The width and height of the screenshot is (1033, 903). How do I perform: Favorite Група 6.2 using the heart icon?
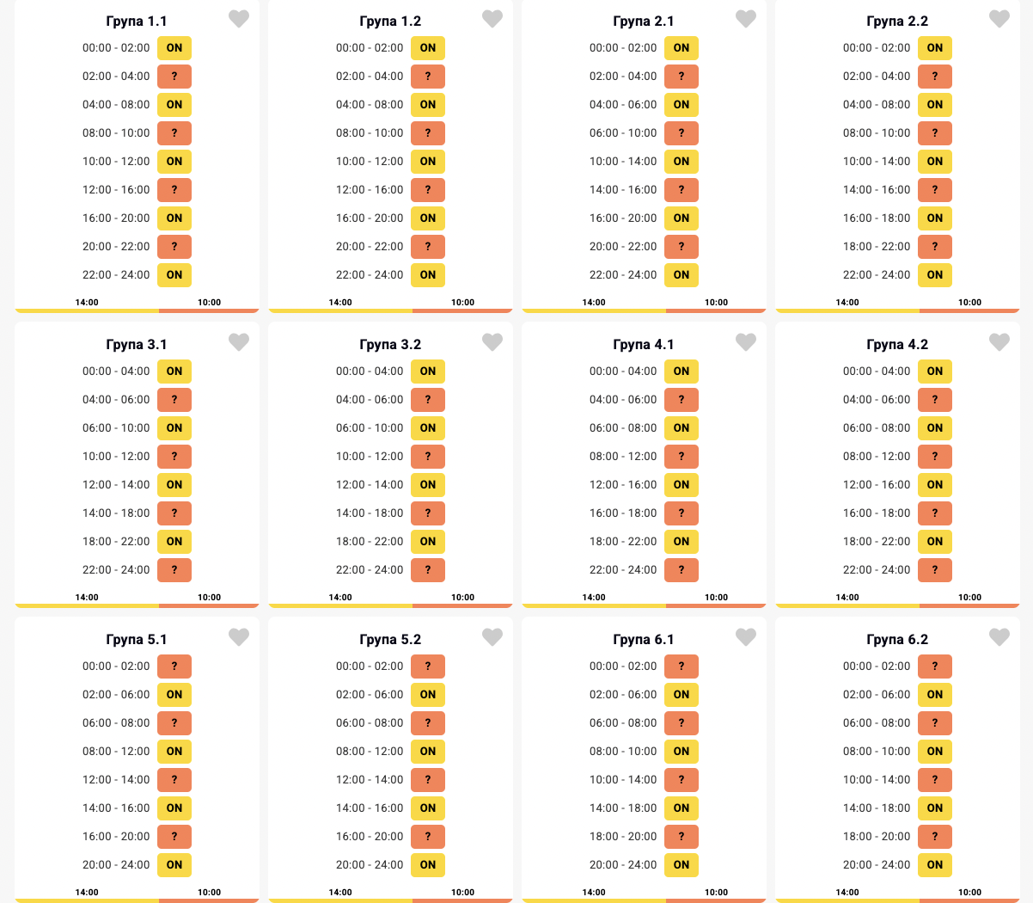click(x=999, y=637)
